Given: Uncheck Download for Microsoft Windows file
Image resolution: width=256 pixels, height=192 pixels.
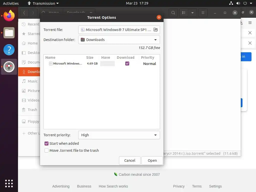Looking at the screenshot, I should (127, 63).
